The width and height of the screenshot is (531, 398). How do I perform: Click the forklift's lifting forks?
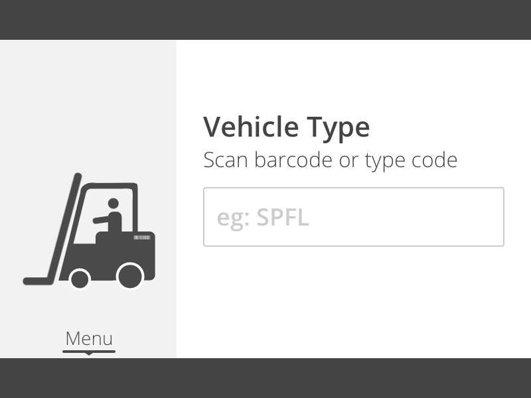(x=40, y=281)
